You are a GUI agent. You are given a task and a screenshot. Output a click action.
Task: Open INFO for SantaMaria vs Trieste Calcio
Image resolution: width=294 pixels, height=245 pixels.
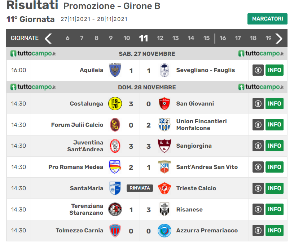coord(275,188)
